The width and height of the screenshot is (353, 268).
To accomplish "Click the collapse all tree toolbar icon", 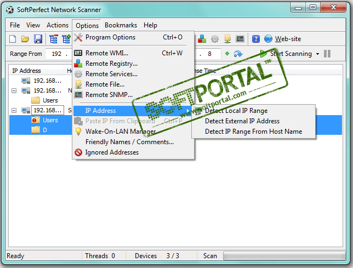I will click(53, 39).
